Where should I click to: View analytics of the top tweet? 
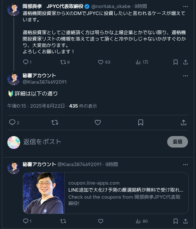coord(138,62)
